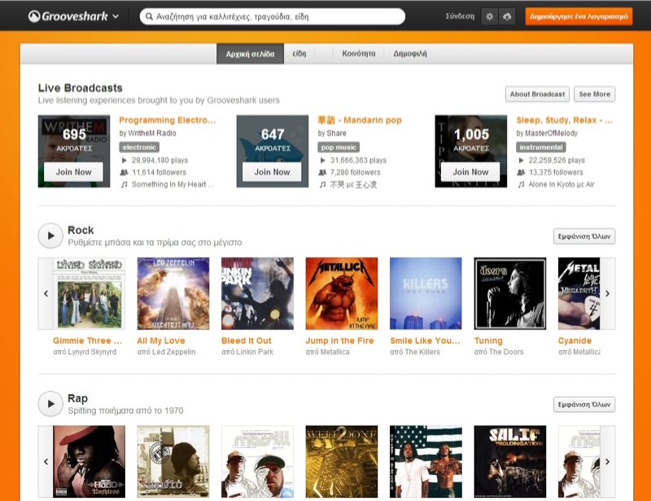Open the American flag rap album cover
This screenshot has width=651, height=501.
(x=426, y=462)
